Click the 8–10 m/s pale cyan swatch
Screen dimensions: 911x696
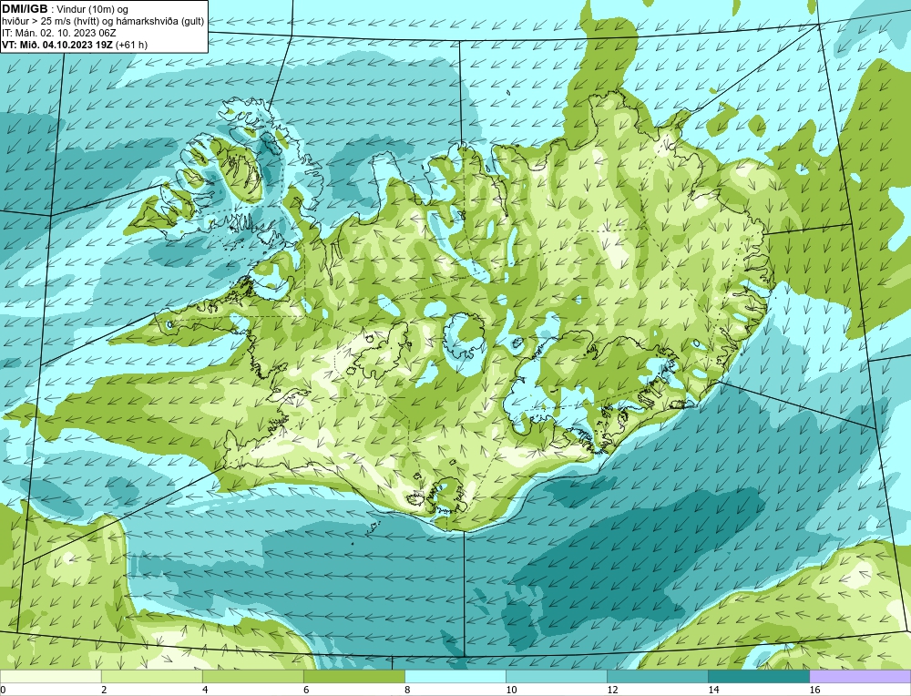pos(455,676)
